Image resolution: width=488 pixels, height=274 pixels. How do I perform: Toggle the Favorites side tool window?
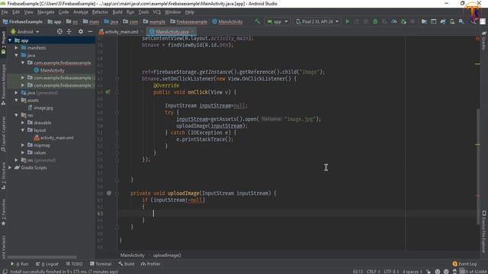[3, 212]
